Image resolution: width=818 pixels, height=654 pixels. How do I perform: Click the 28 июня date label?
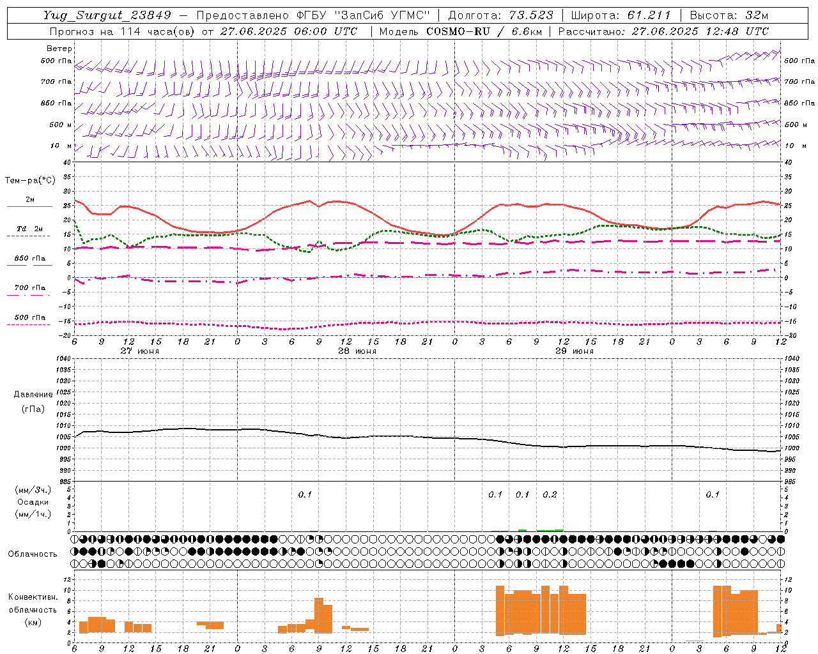357,351
